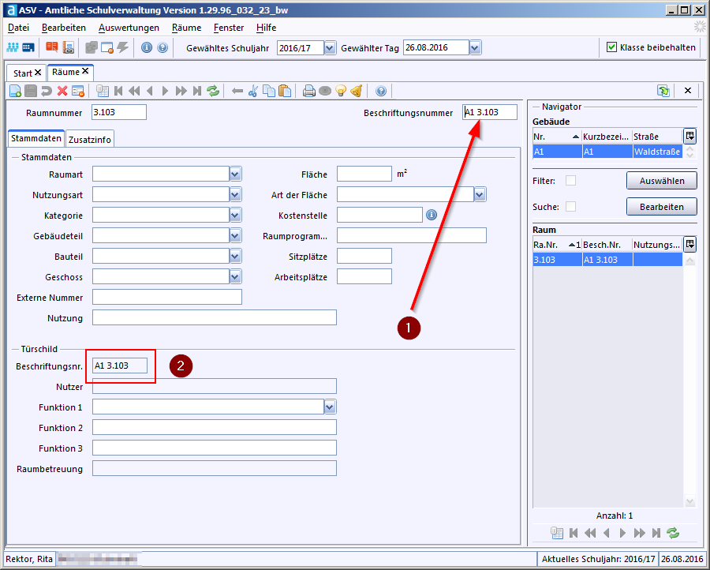
Task: Click the blue info icon beside Kostenstelle
Action: click(432, 215)
